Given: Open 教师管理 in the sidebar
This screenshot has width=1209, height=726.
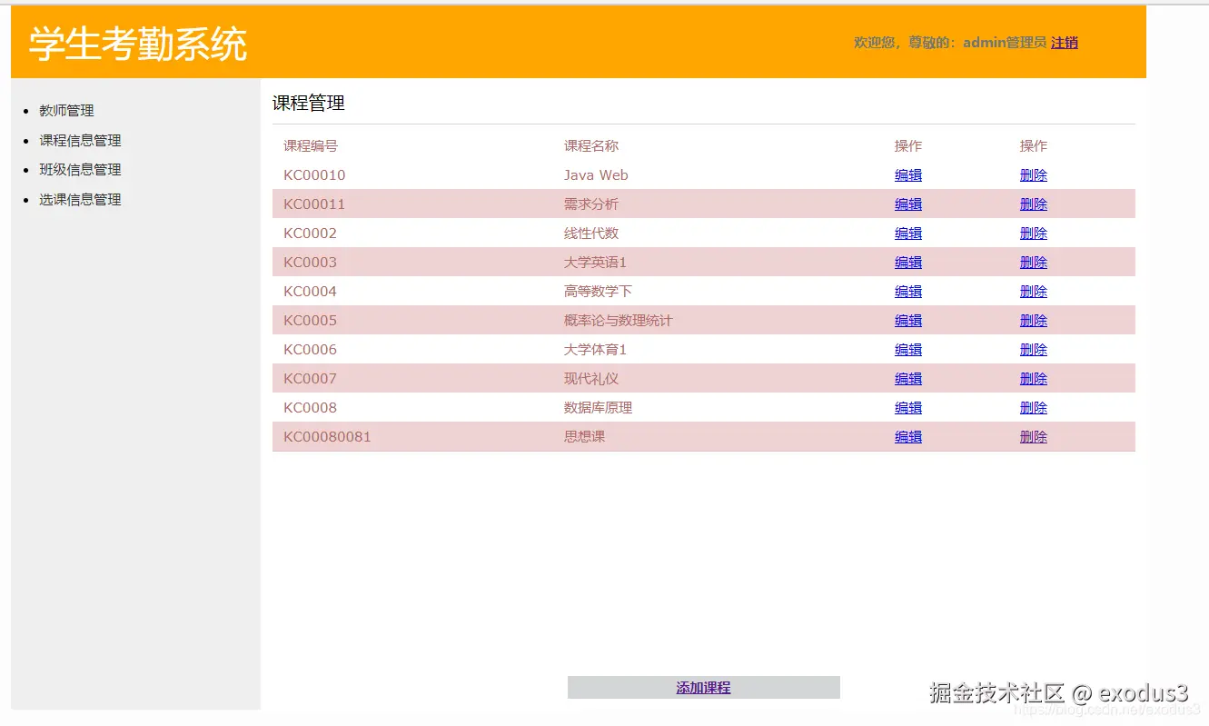Looking at the screenshot, I should click(66, 111).
